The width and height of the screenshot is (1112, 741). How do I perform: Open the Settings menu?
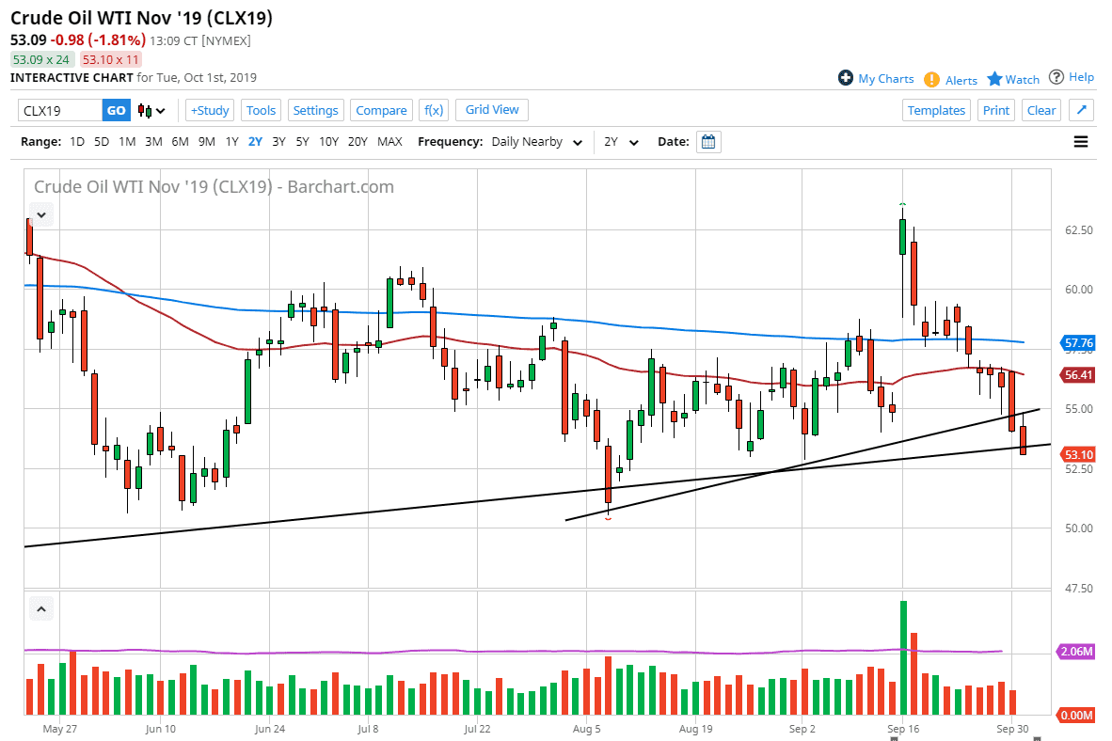[x=315, y=110]
